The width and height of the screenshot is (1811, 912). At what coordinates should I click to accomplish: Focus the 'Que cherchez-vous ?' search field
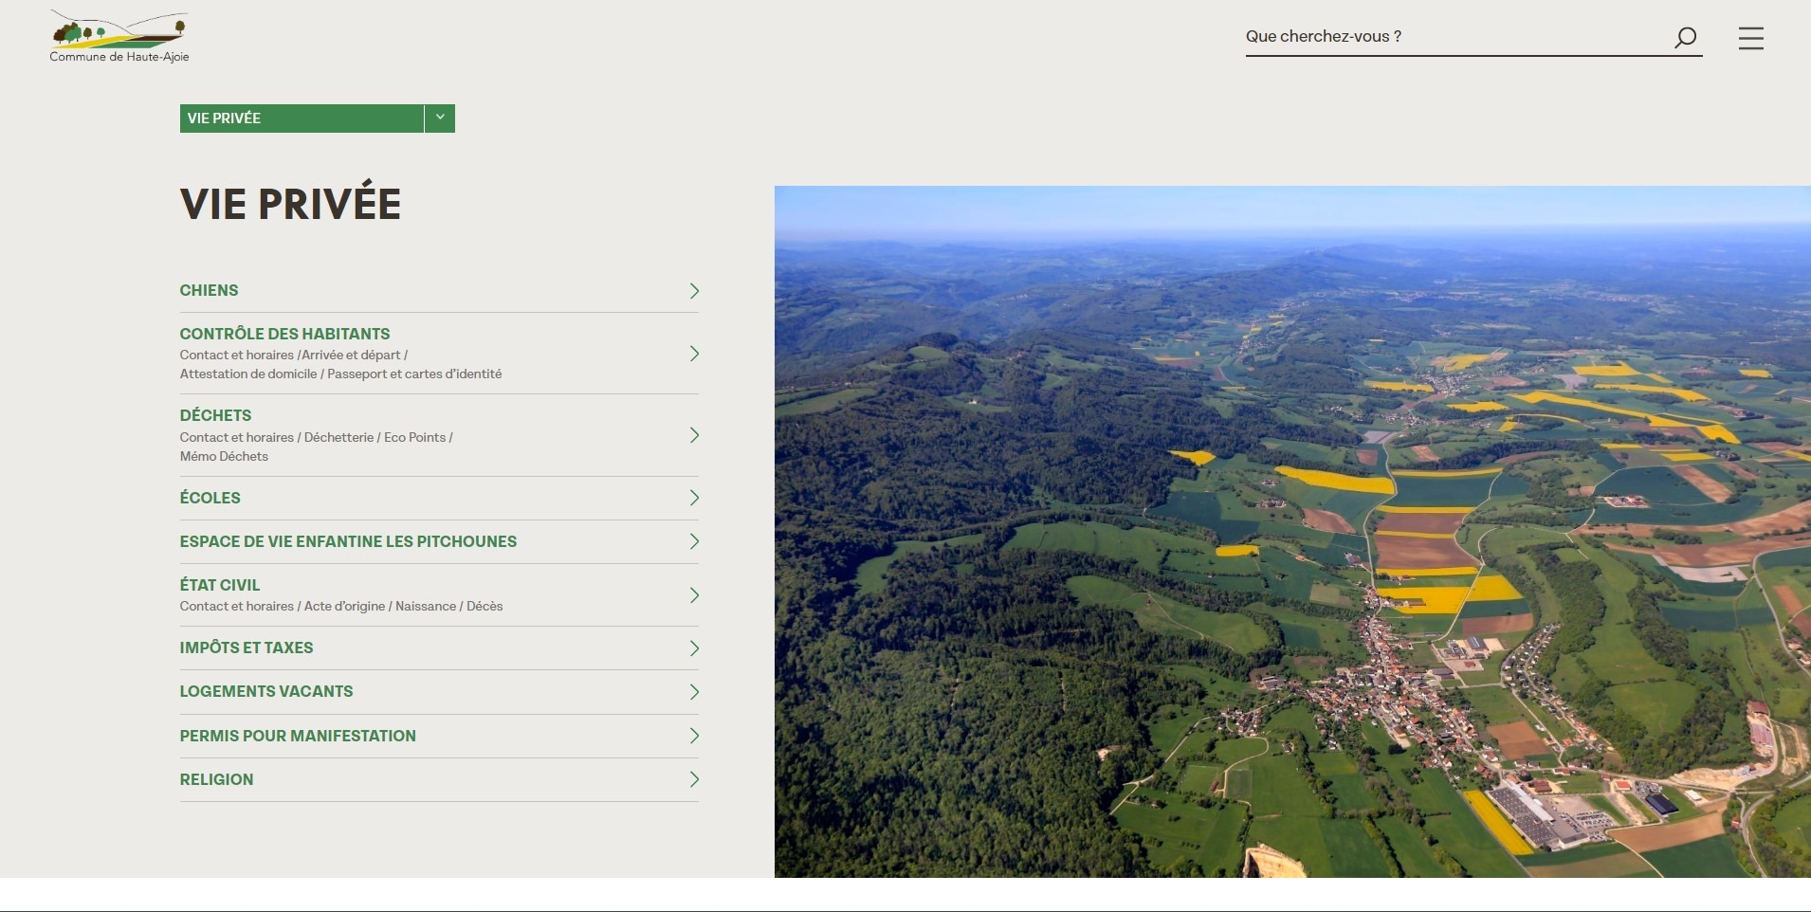1455,37
